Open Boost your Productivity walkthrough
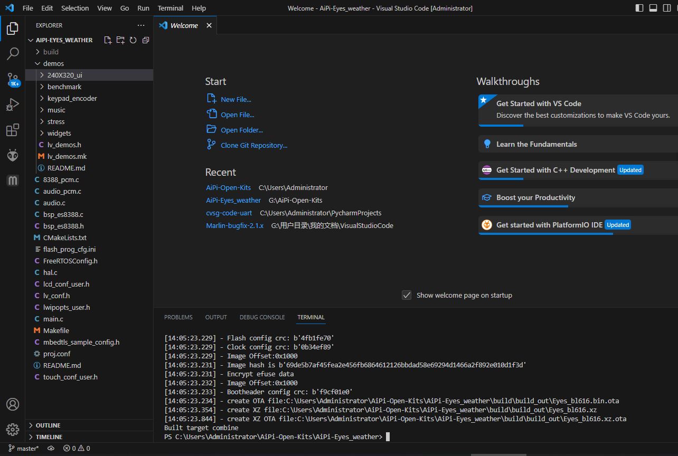Viewport: 678px width, 456px height. coord(578,198)
